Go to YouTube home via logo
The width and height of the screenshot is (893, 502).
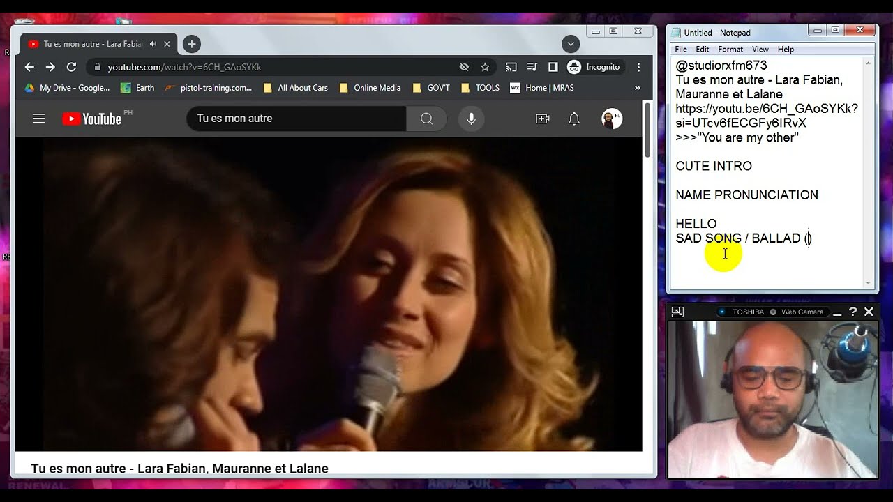pyautogui.click(x=92, y=119)
